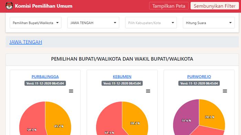Open the Pilih Kabupaten/Kota dropdown
The width and height of the screenshot is (241, 135).
[151, 23]
